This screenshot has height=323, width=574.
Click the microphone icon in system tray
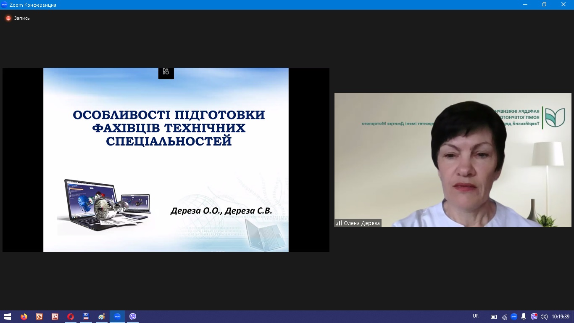click(x=524, y=317)
